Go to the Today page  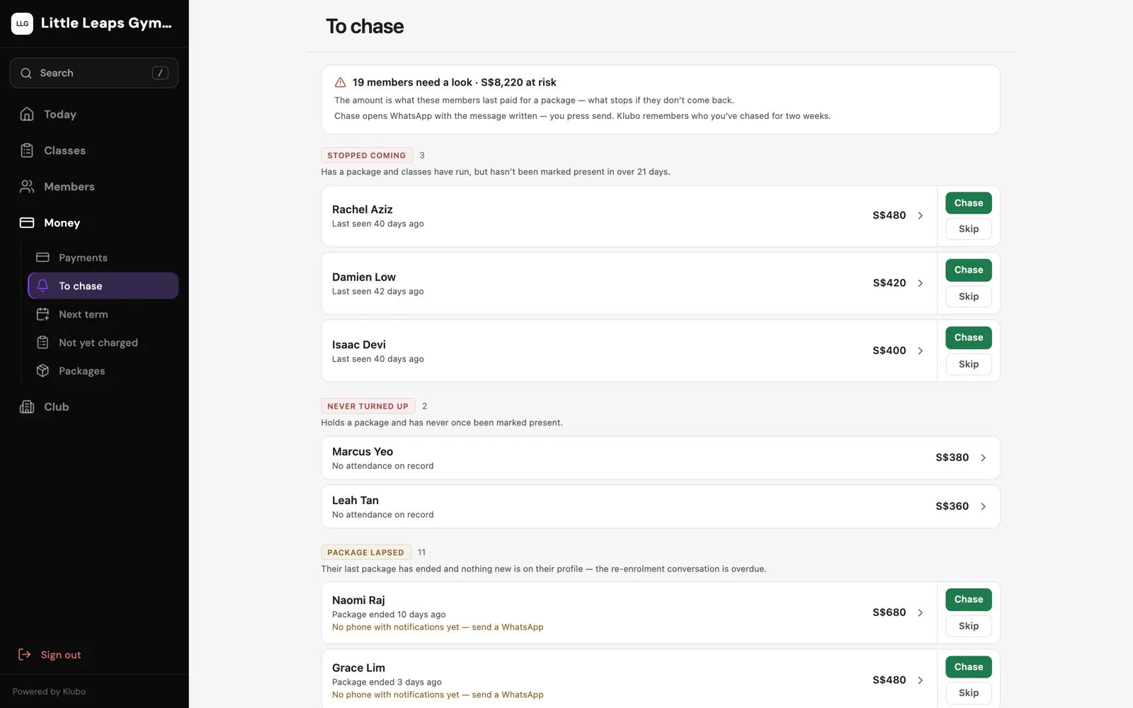point(94,114)
